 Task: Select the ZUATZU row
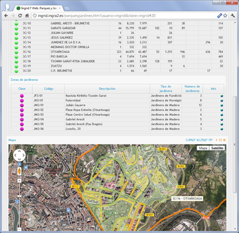click(x=118, y=66)
